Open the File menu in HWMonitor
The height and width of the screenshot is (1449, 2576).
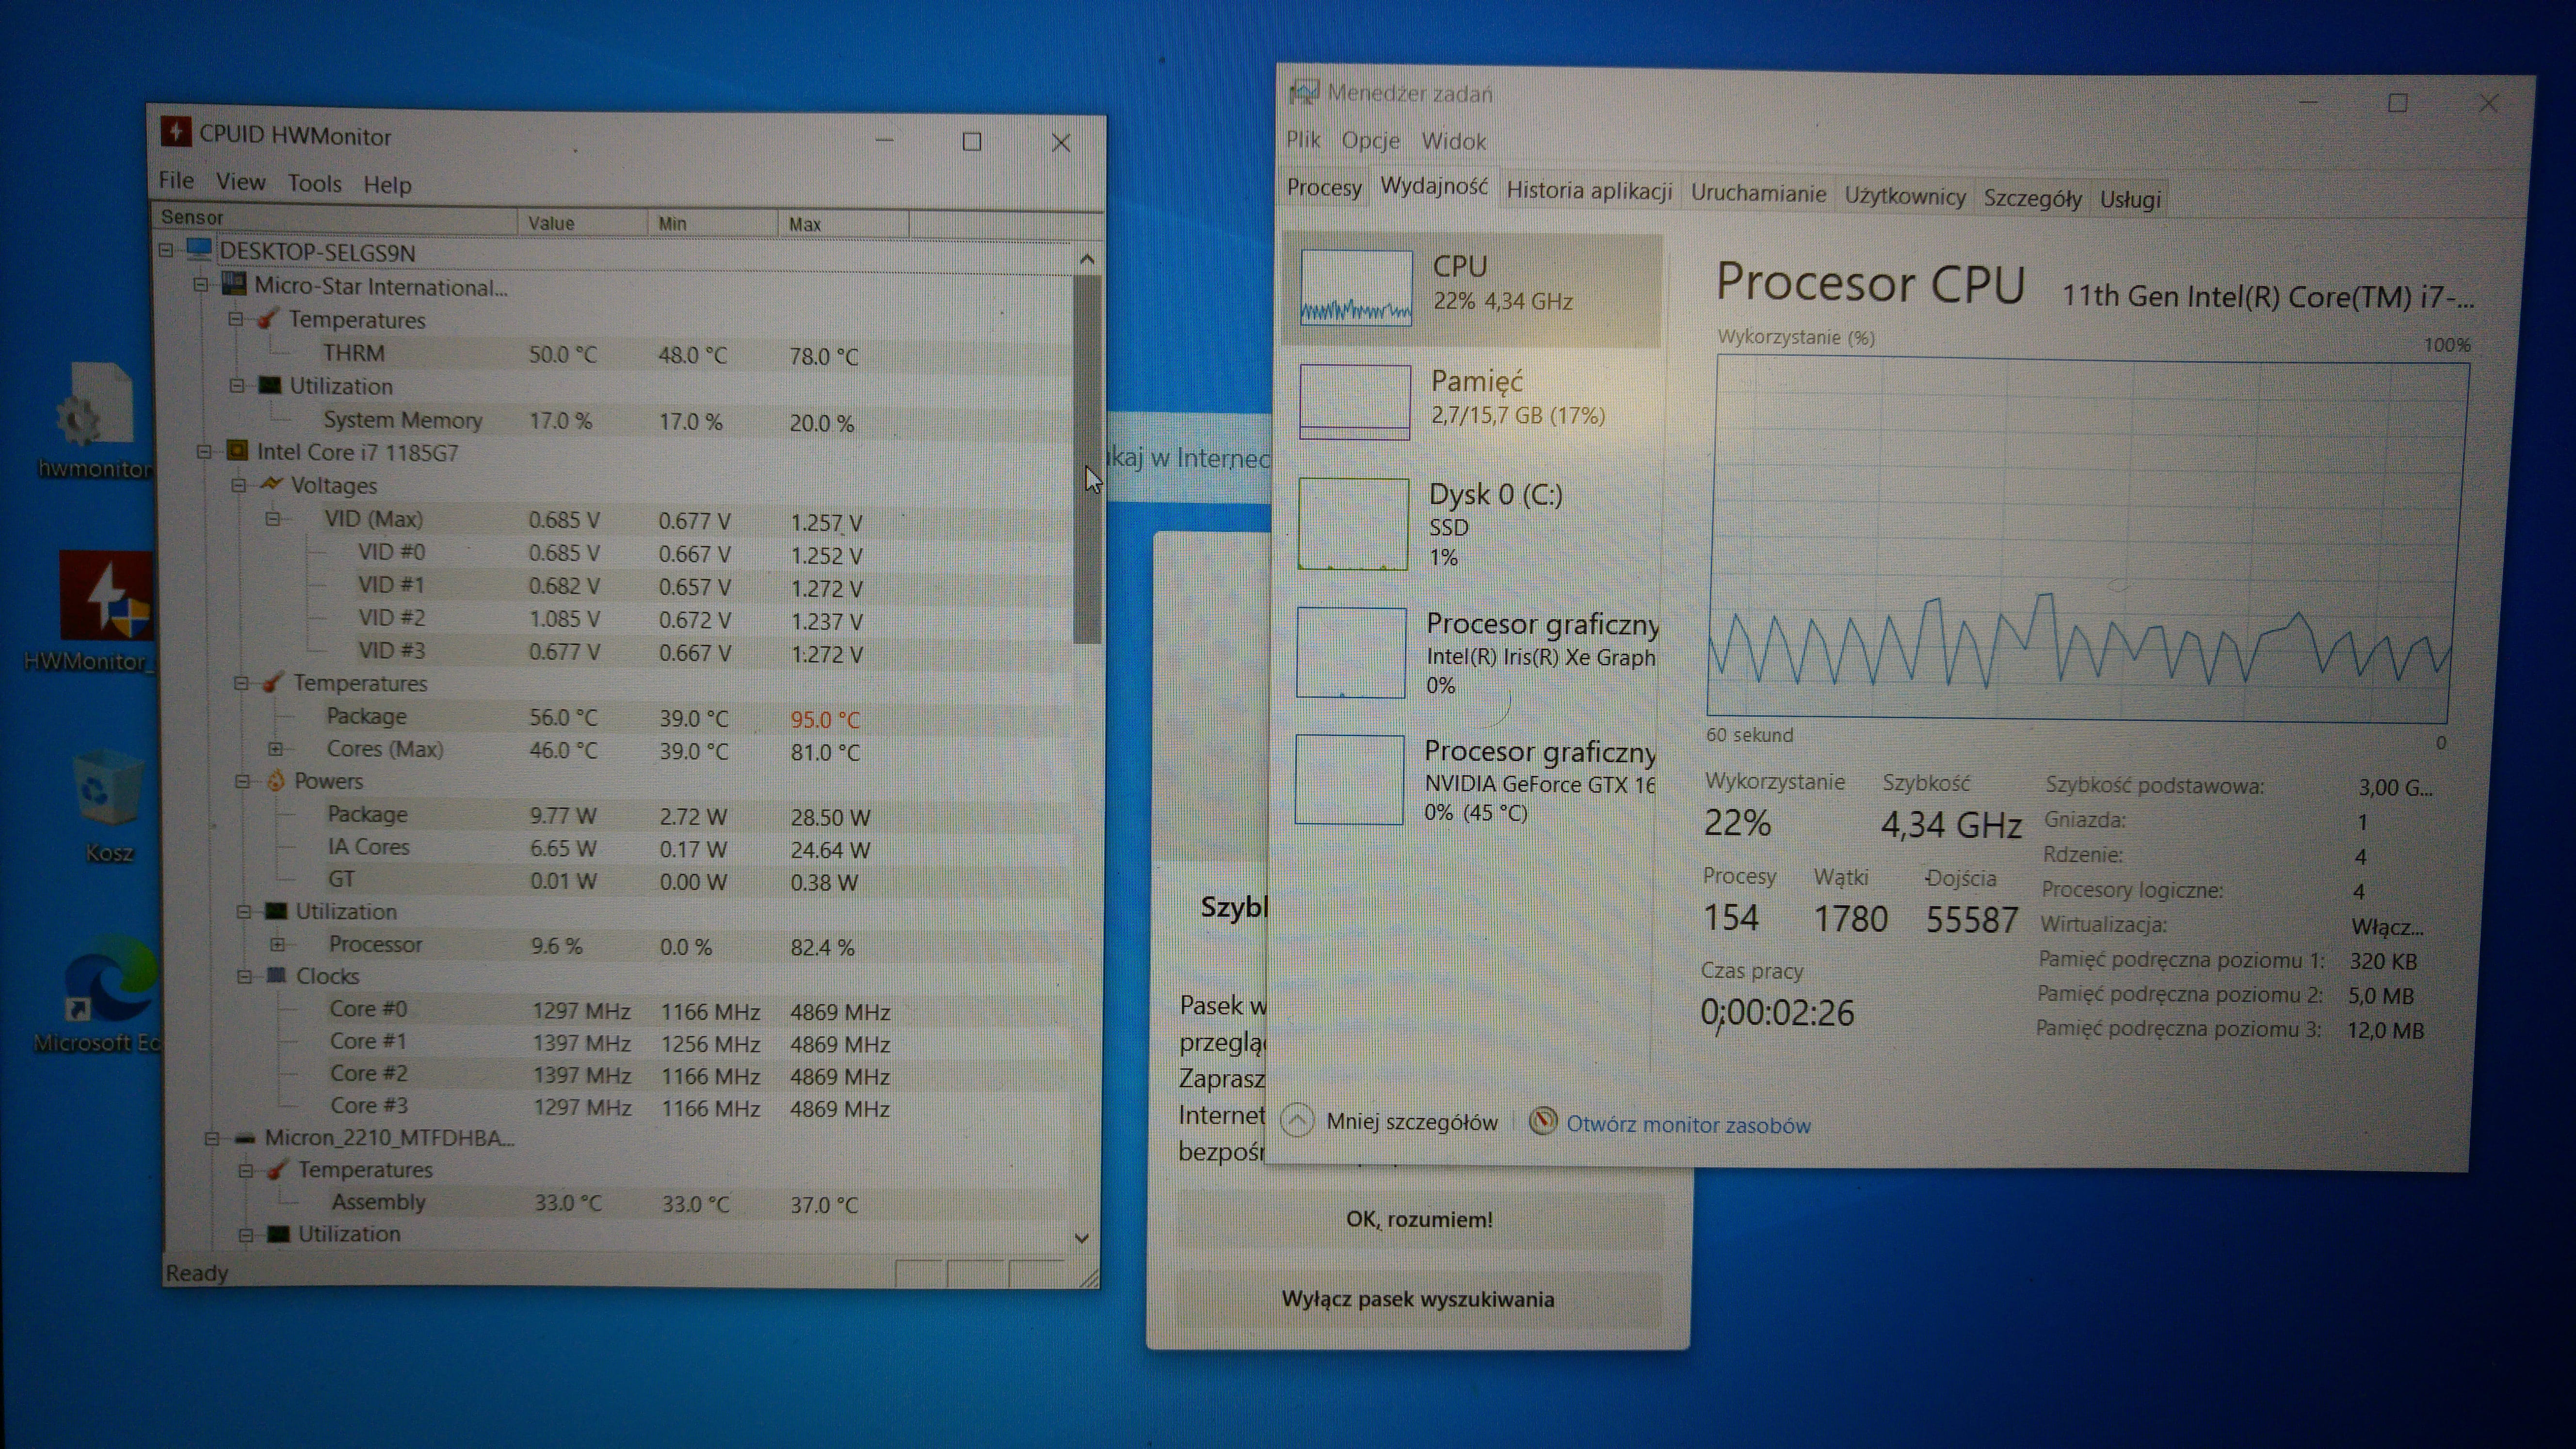[x=177, y=180]
